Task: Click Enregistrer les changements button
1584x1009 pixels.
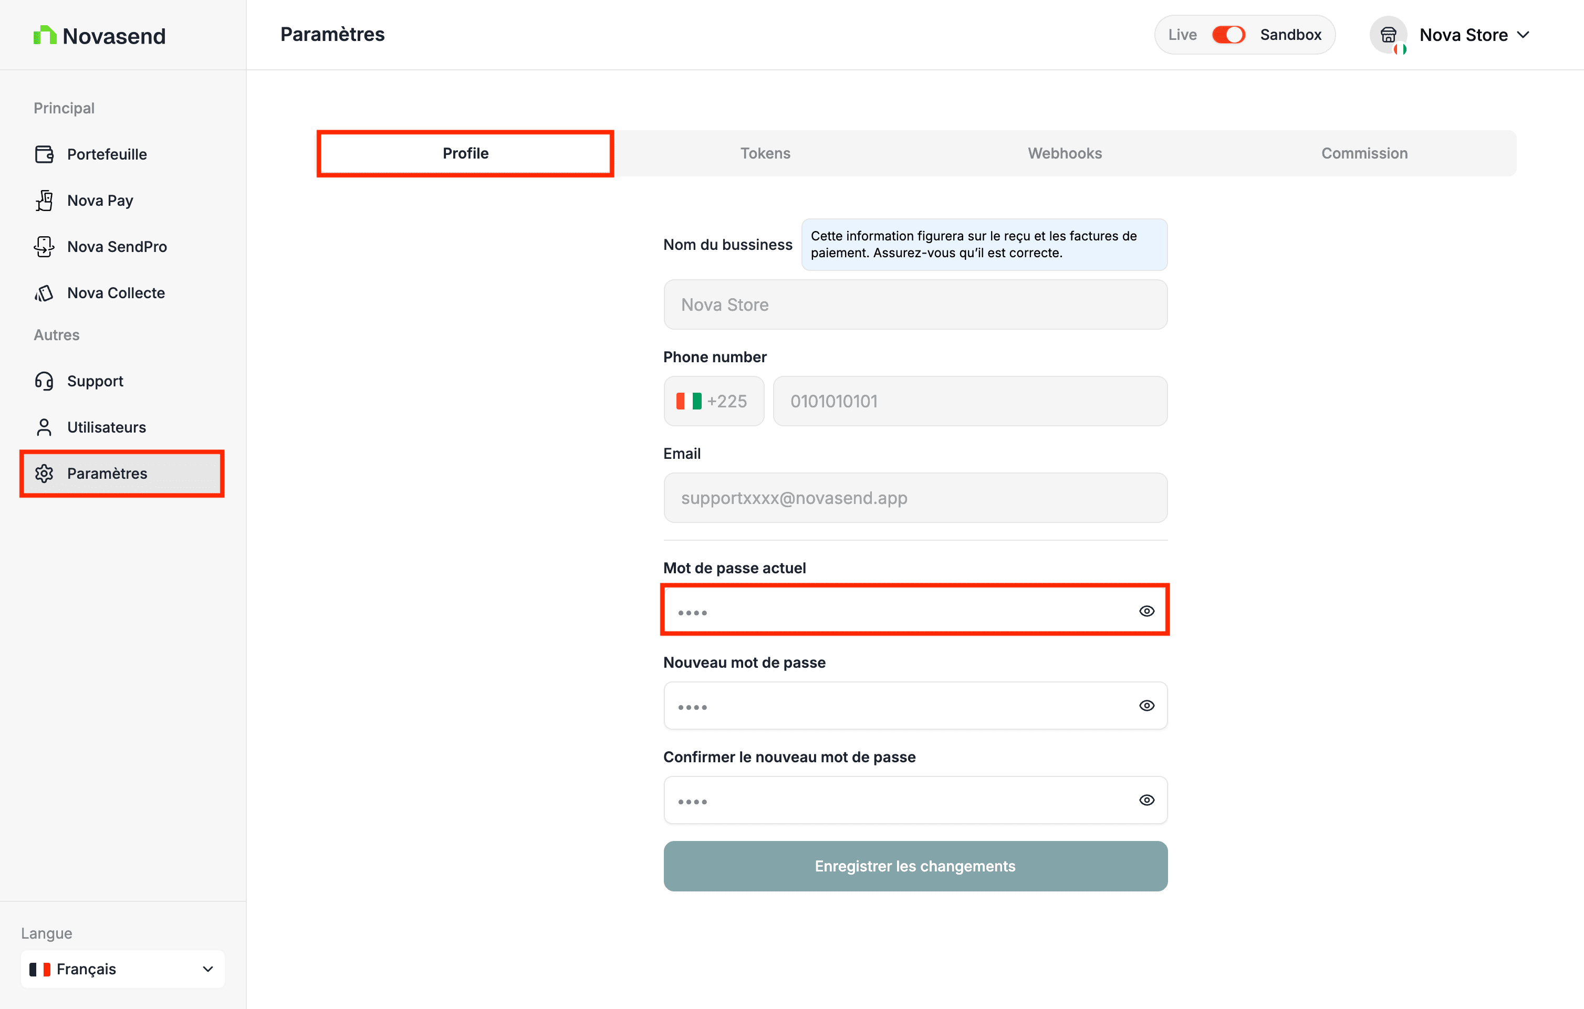Action: [915, 866]
